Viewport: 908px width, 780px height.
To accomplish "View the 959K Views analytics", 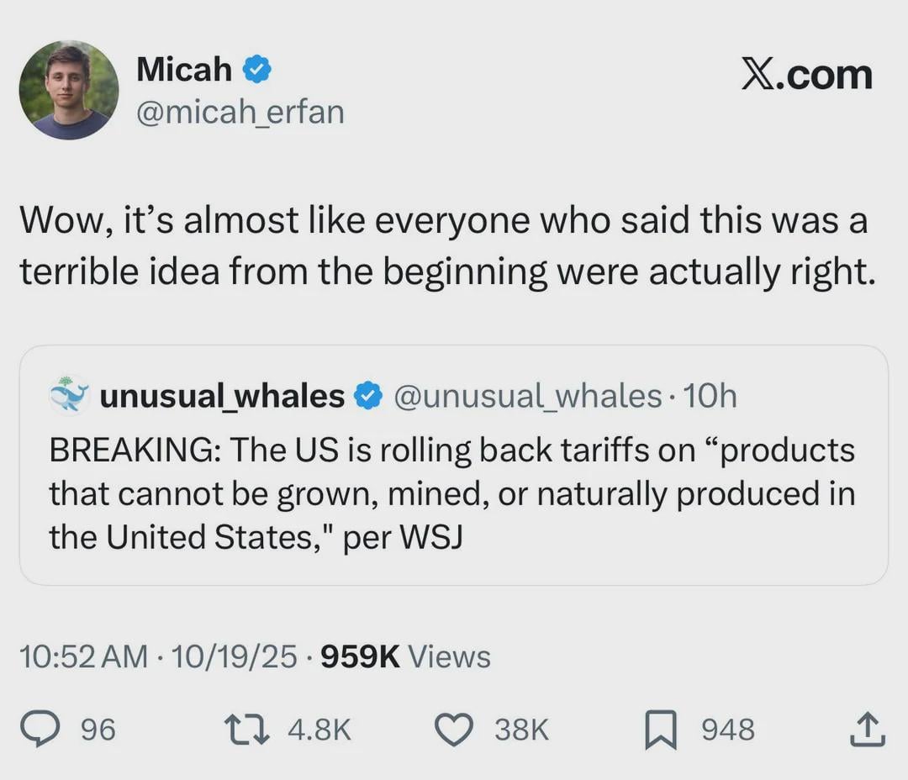I will [405, 656].
